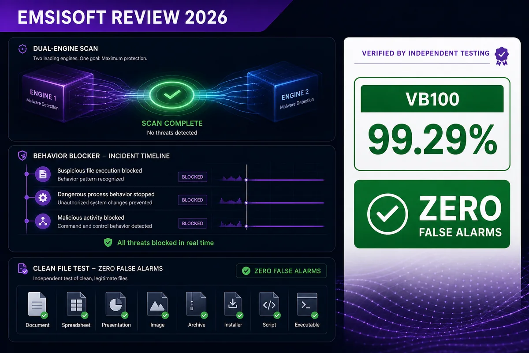Click the dangerous process gear icon
This screenshot has height=353, width=529.
(43, 198)
